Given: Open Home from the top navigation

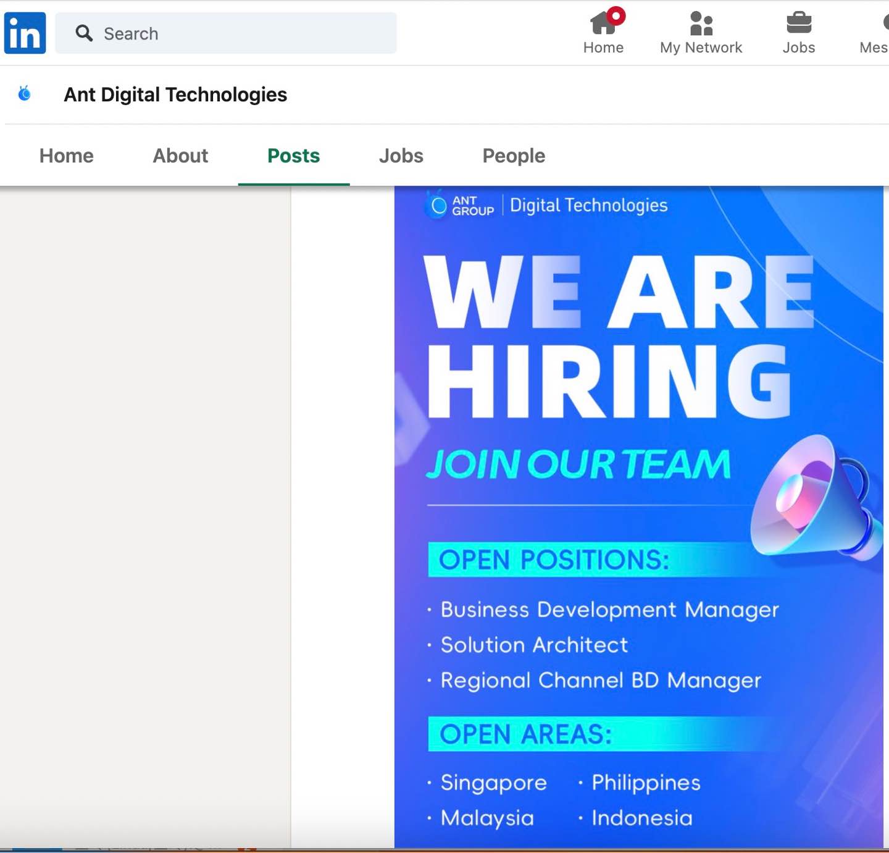Looking at the screenshot, I should 604,33.
